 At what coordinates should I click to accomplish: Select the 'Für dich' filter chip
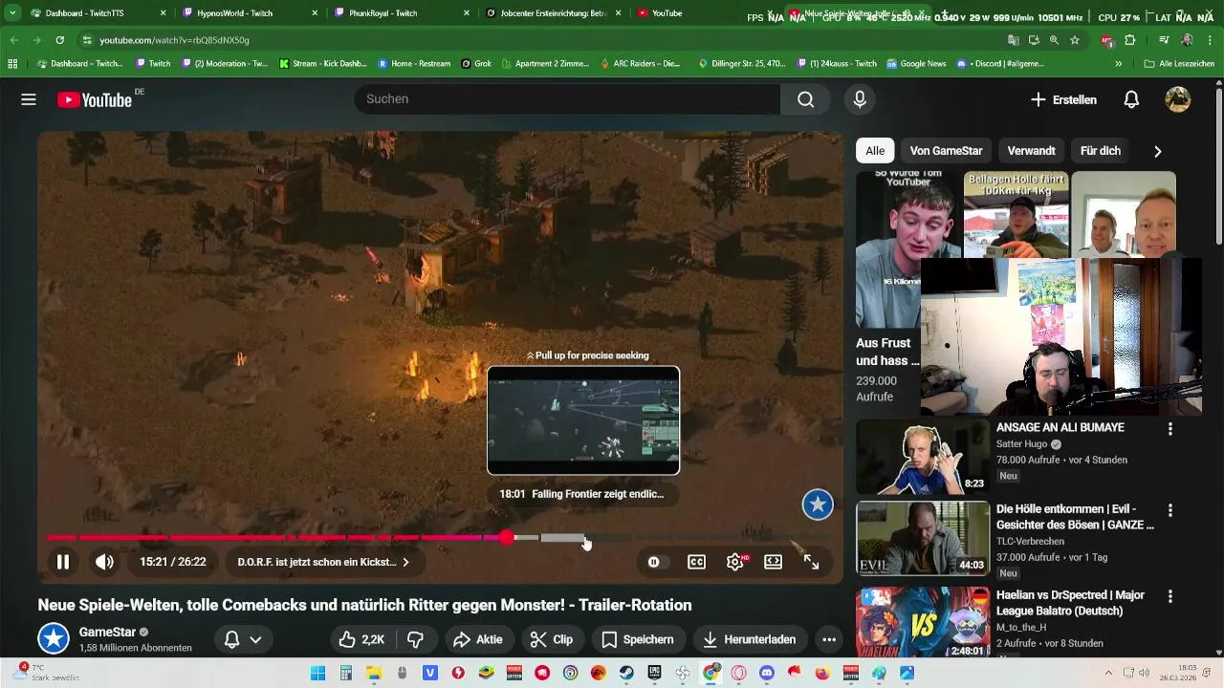(x=1100, y=151)
